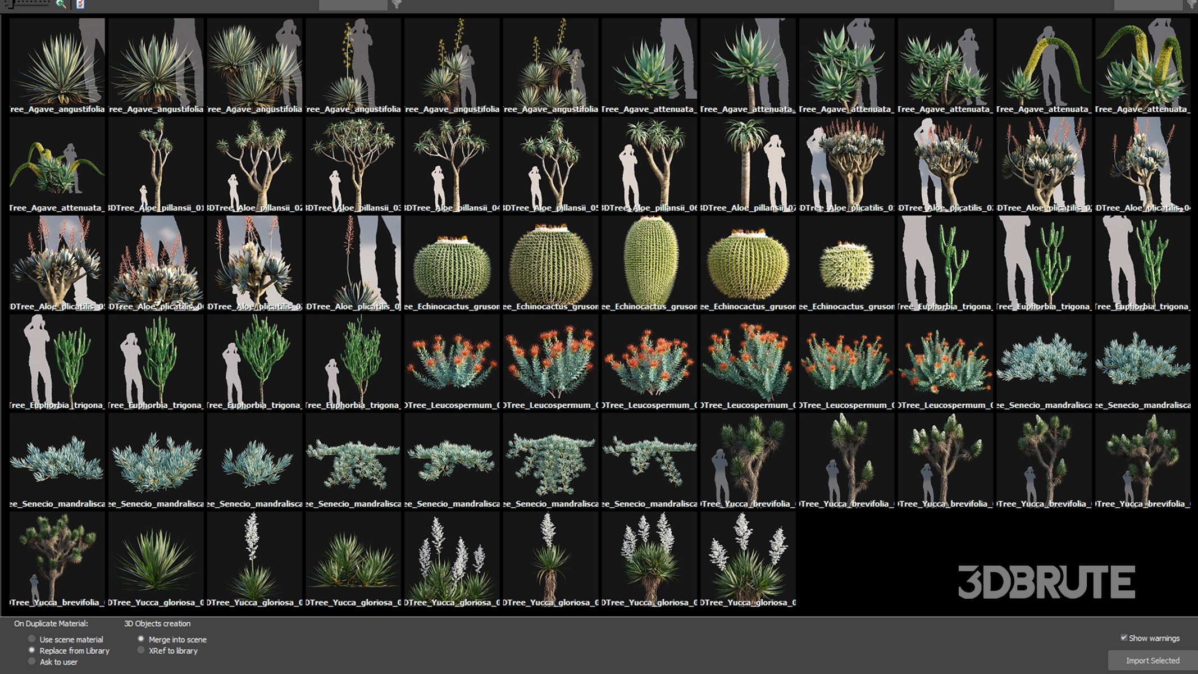The width and height of the screenshot is (1198, 674).
Task: Click the filter funnel beside center search box
Action: pos(397,4)
